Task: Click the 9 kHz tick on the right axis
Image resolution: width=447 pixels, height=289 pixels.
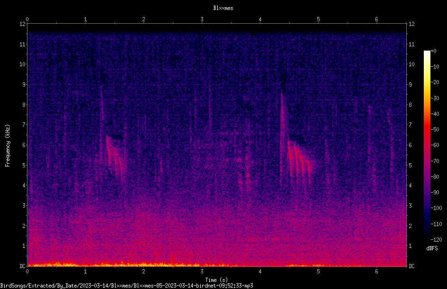Action: click(410, 84)
